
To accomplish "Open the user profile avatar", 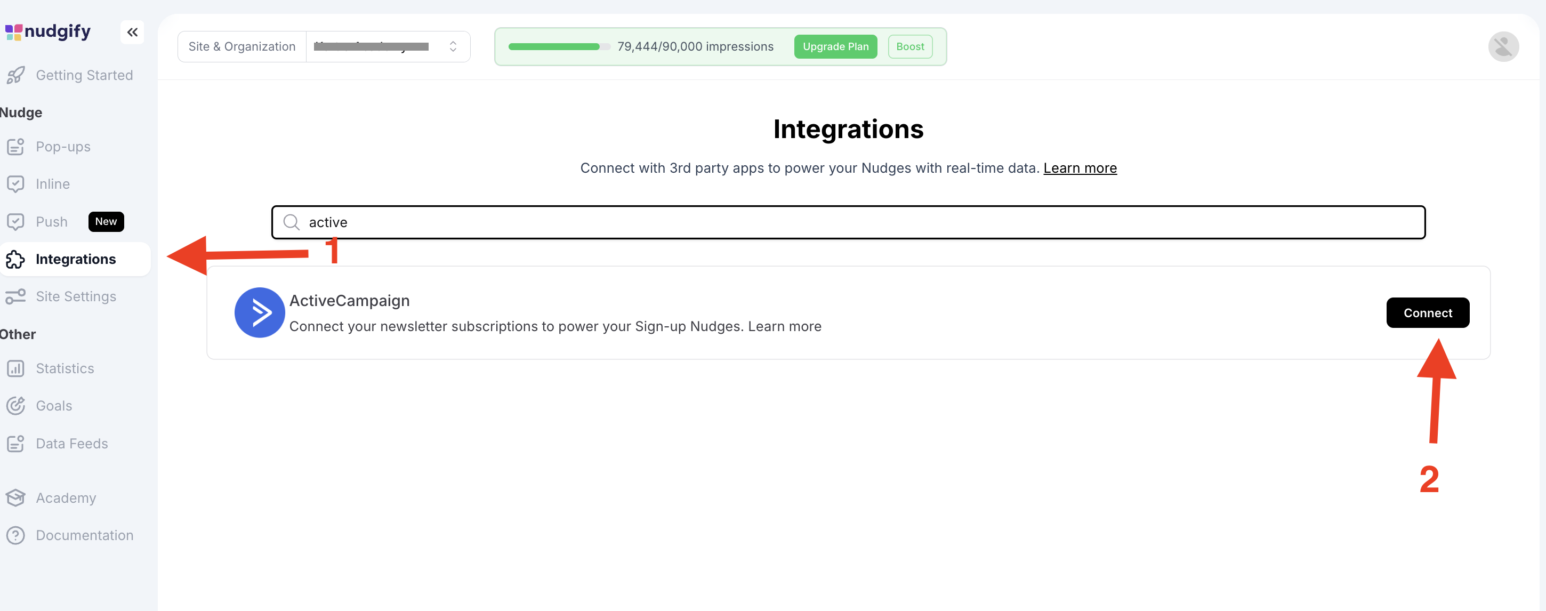I will (x=1503, y=47).
